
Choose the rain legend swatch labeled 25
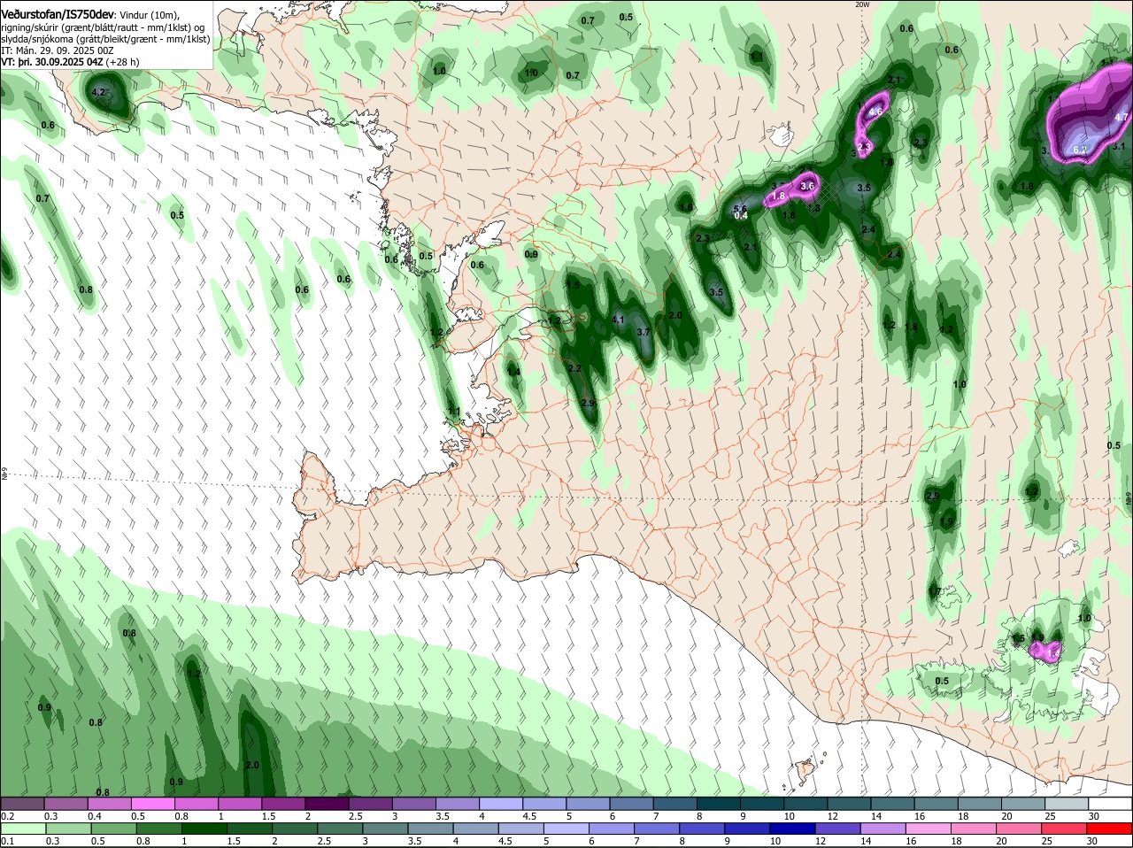coord(1067,829)
